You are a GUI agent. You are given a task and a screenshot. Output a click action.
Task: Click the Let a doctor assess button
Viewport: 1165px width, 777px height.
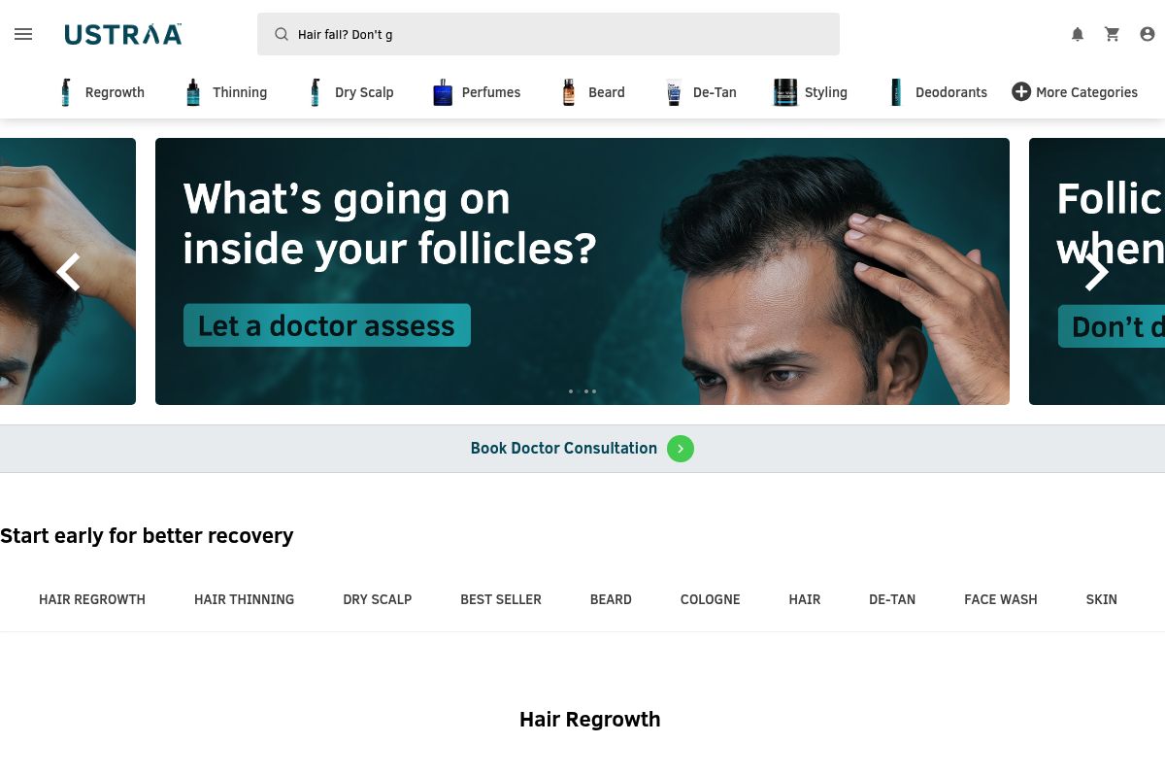(327, 325)
